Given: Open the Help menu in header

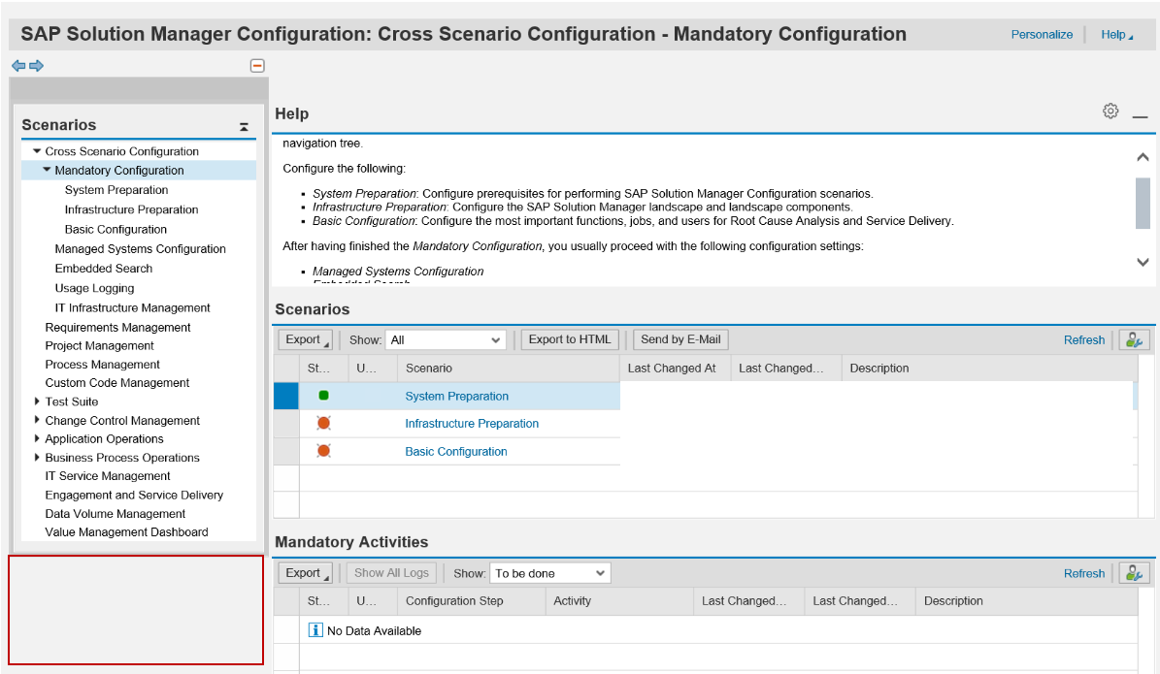Looking at the screenshot, I should point(1116,35).
